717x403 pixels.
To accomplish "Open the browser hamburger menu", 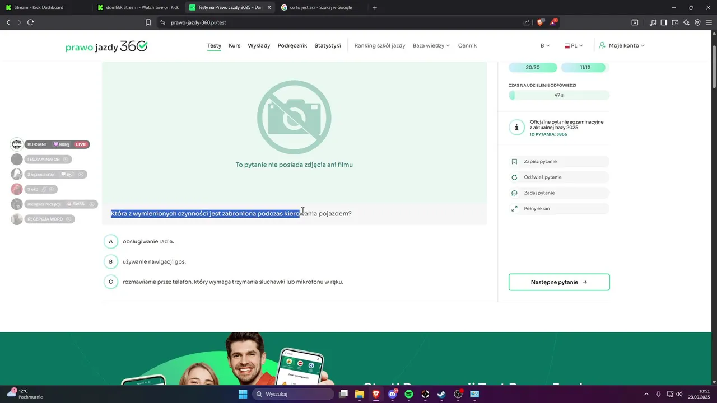I will [x=709, y=22].
